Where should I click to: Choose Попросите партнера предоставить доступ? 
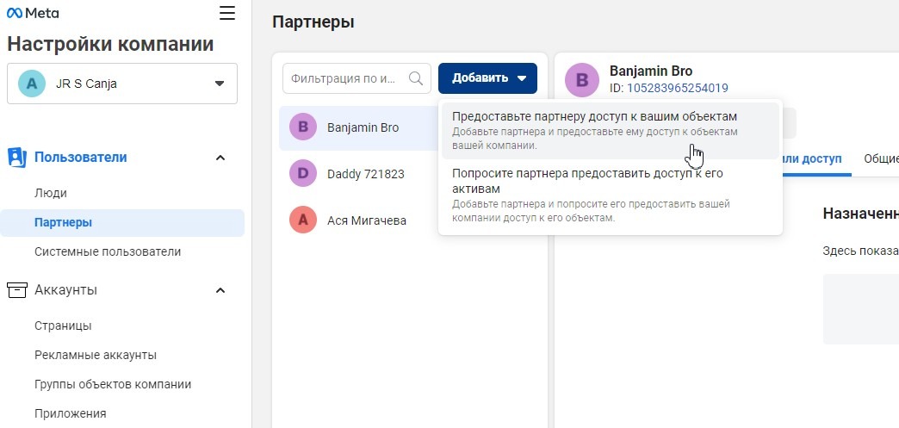[x=611, y=195]
